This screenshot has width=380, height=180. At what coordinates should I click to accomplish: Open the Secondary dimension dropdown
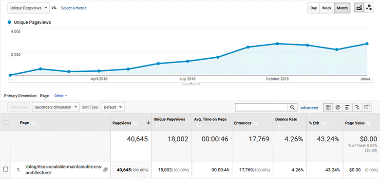[x=56, y=107]
